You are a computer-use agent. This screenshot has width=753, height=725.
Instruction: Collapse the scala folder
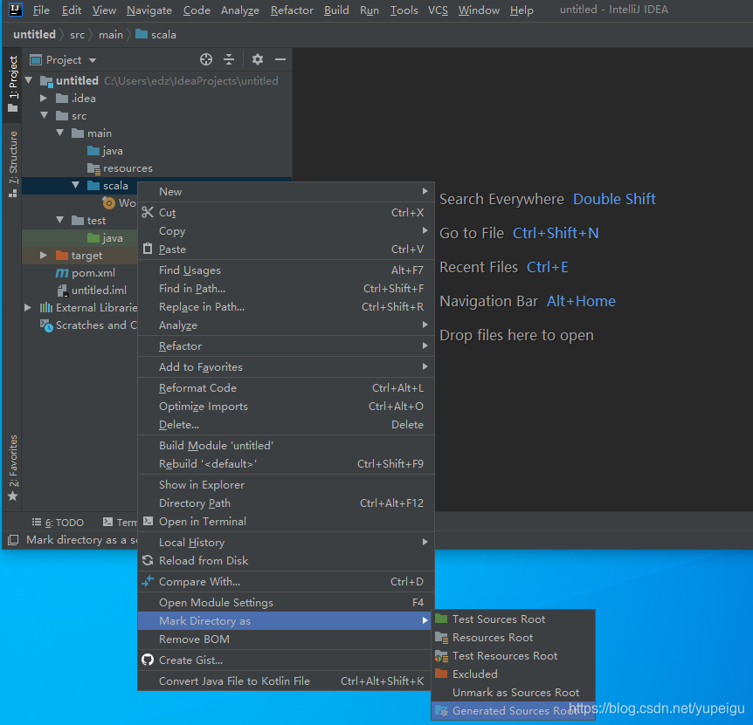tap(76, 185)
